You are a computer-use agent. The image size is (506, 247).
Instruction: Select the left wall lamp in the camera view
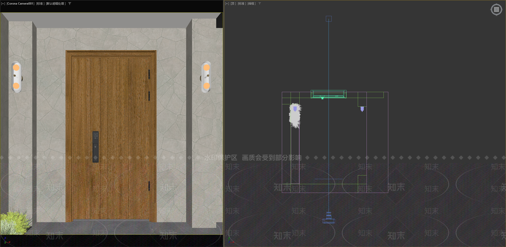point(16,77)
